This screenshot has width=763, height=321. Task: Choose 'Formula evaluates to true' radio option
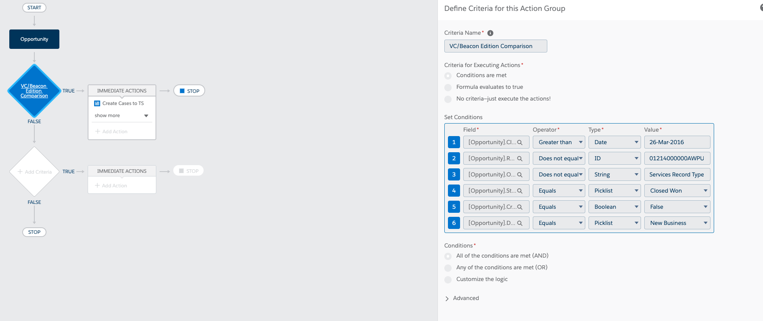448,88
